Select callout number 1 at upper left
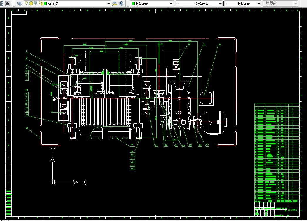 point(26,51)
